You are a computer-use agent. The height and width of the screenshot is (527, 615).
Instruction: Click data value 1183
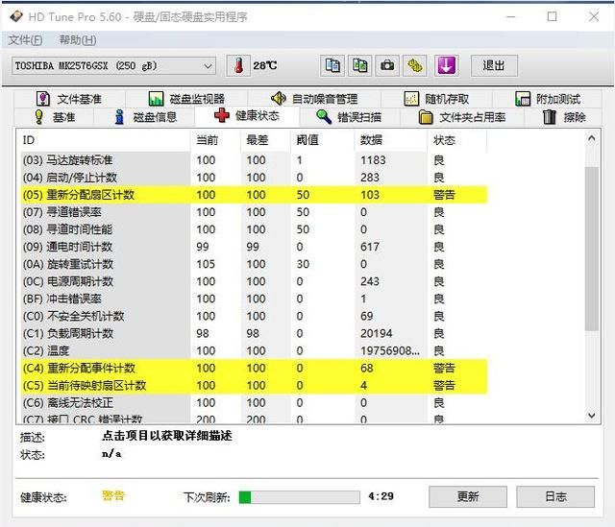373,160
